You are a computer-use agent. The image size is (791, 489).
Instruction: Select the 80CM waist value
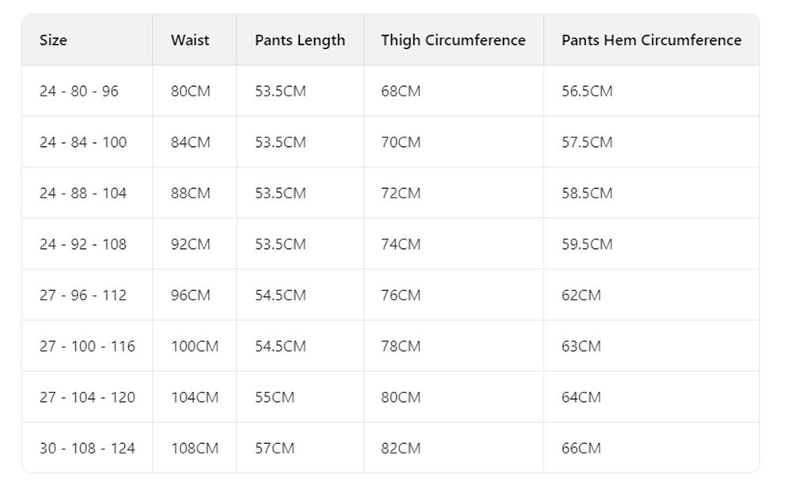pos(191,91)
